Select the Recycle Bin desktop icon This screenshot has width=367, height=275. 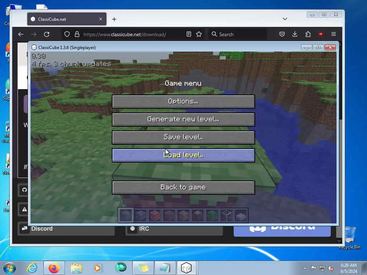pyautogui.click(x=349, y=237)
